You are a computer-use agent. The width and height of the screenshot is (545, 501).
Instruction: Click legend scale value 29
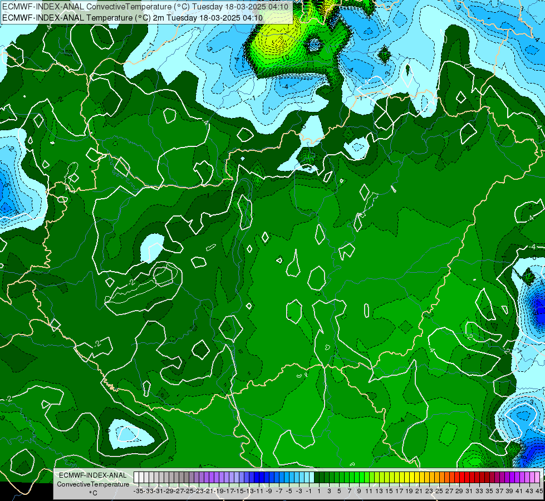[x=459, y=491]
